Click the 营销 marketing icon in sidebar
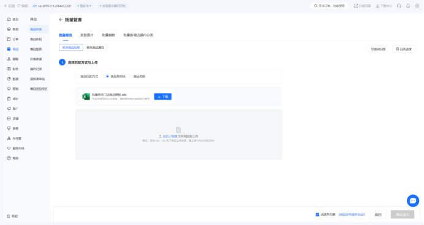424x225 pixels. coord(9,89)
